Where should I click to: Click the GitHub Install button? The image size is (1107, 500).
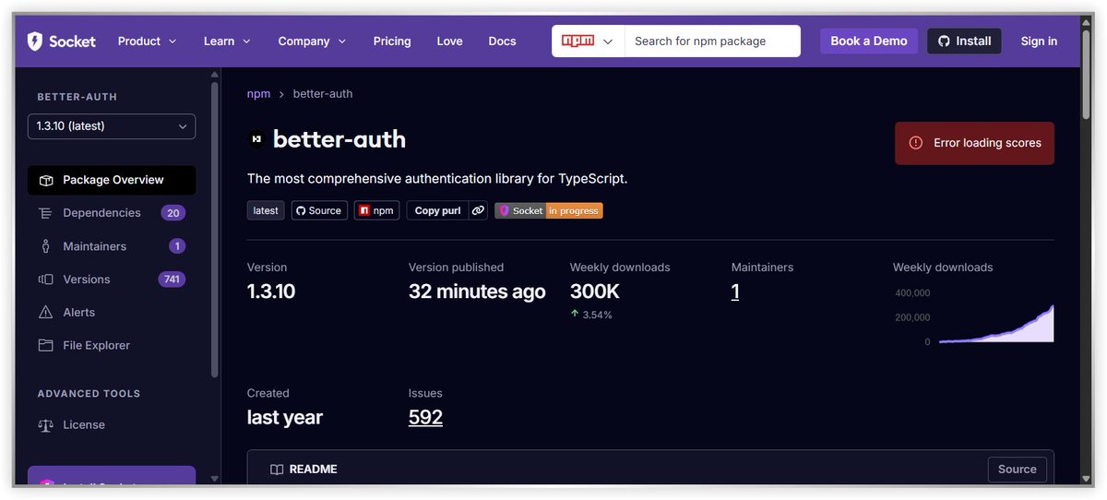tap(964, 41)
